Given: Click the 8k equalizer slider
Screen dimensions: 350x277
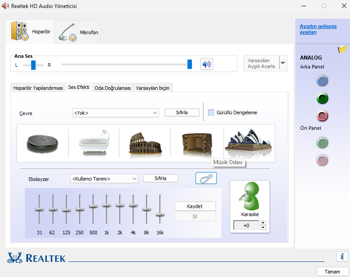Looking at the screenshot, I should click(x=147, y=209).
